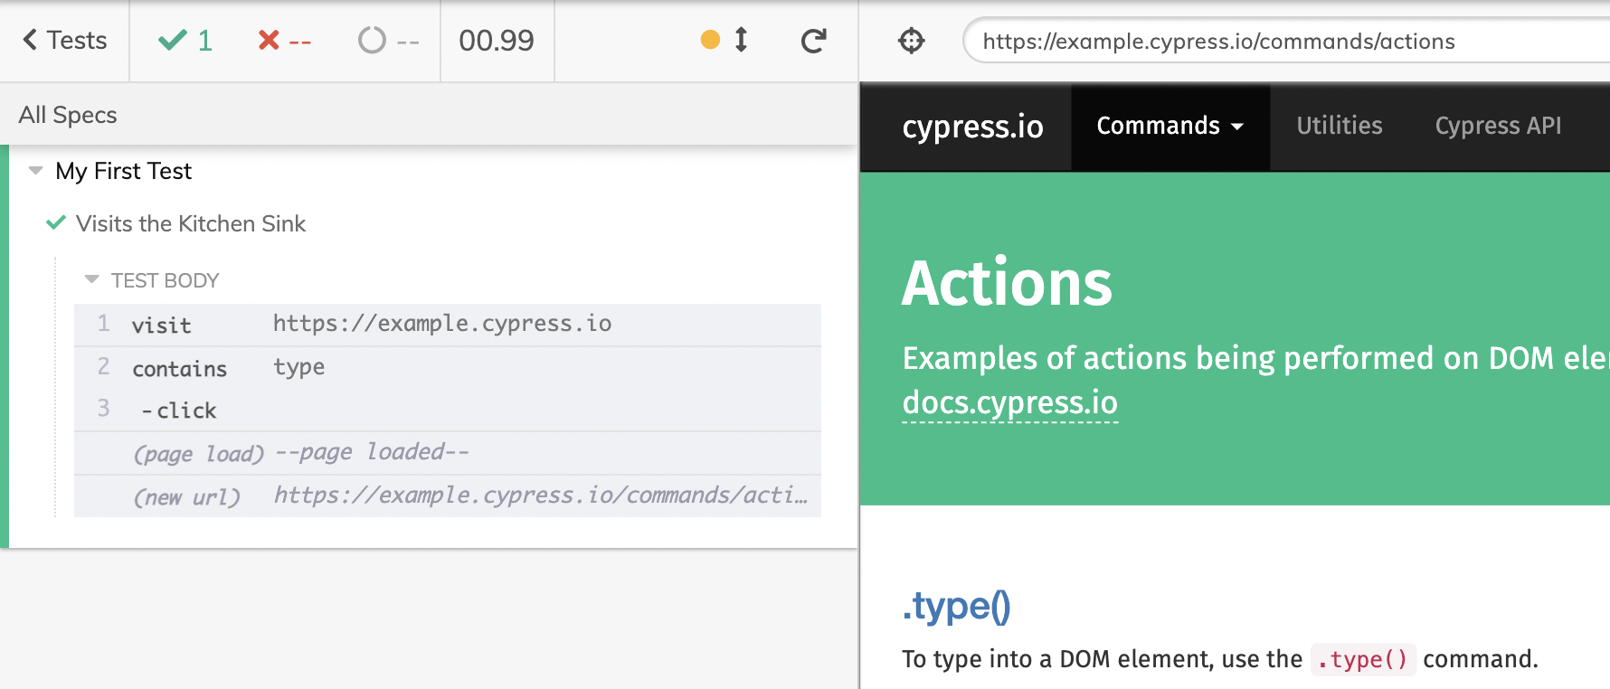Screen dimensions: 1610x689
Task: Collapse the My First Test suite arrow
Action: 36,170
